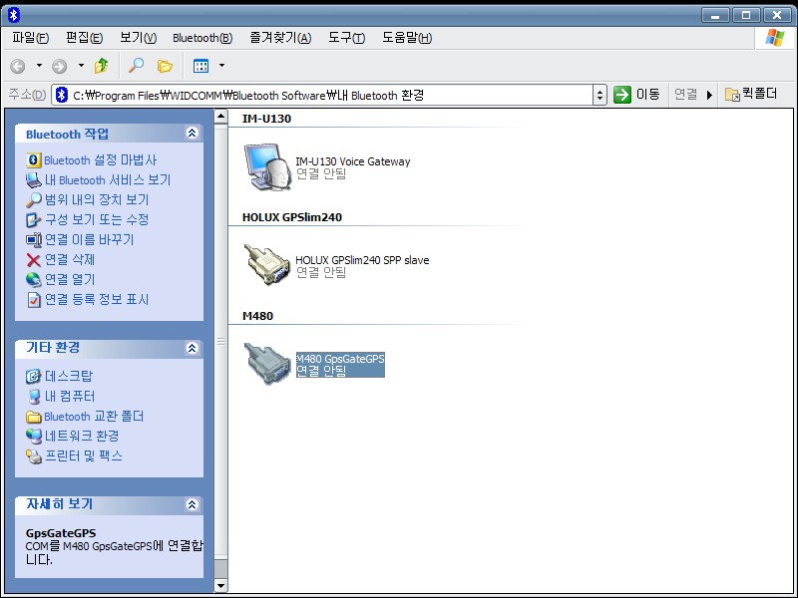Click the 프린터 및 팩스 link text
The width and height of the screenshot is (798, 598).
click(x=84, y=455)
